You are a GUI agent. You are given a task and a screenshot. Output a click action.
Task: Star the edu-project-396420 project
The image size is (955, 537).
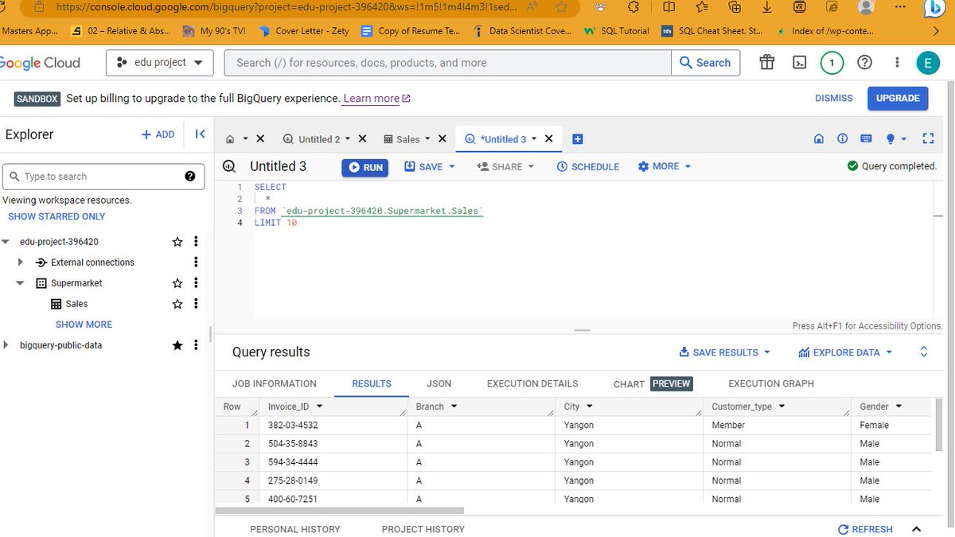[177, 241]
